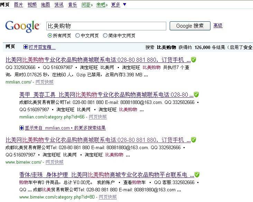Select the 所有网页 radio button

point(50,36)
